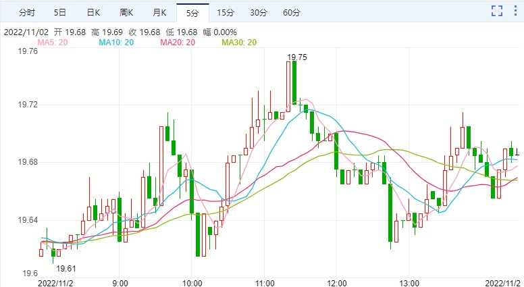The width and height of the screenshot is (524, 287).
Task: Click the 低 19.68 low value
Action: 182,32
